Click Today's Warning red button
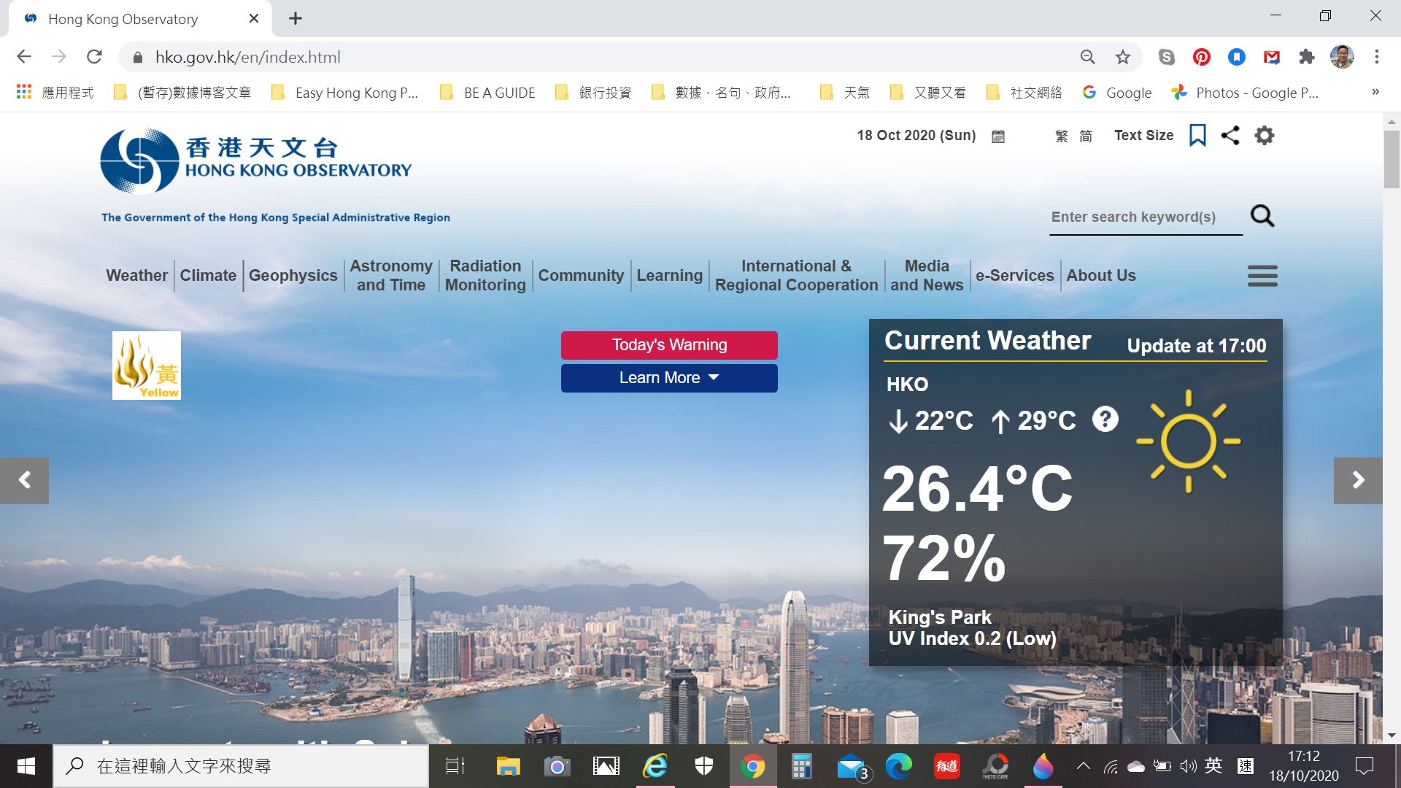 click(x=670, y=344)
